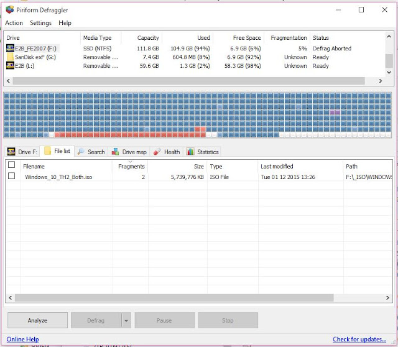Click the Status column header in drive list

(348, 38)
